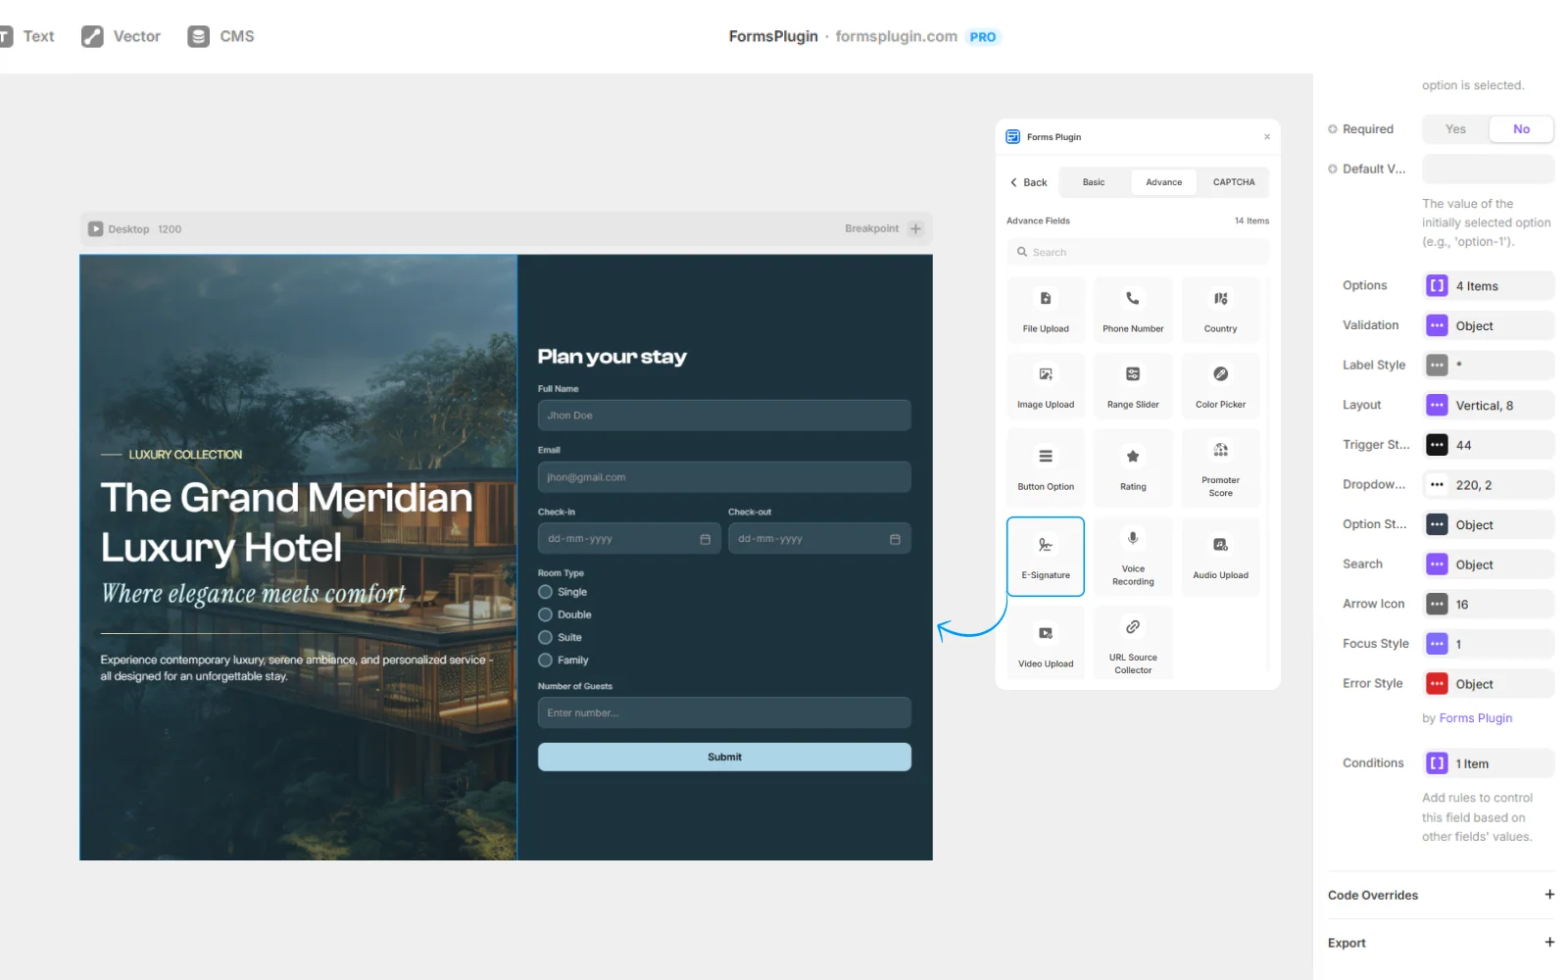Screen dimensions: 1568x980
Task: Open the Basic fields tab
Action: pyautogui.click(x=1094, y=181)
